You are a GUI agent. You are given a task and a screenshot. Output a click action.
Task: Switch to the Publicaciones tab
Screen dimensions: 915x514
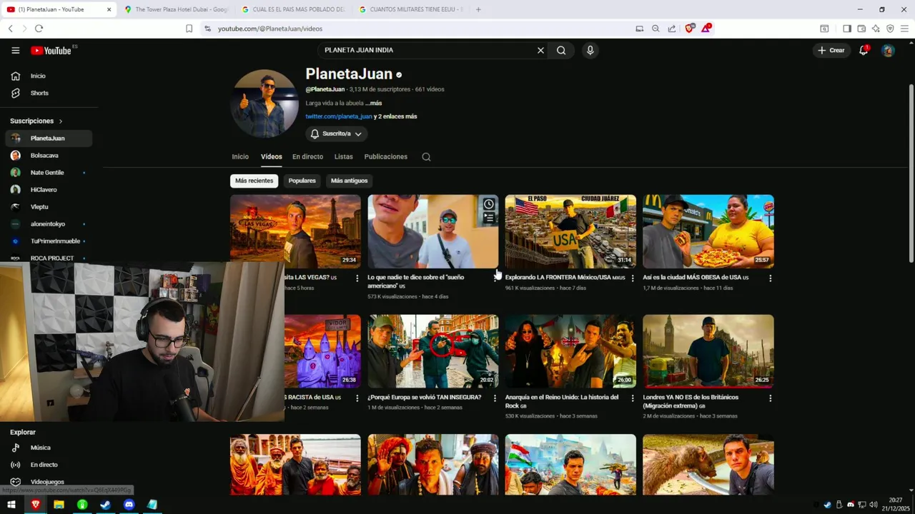coord(386,156)
